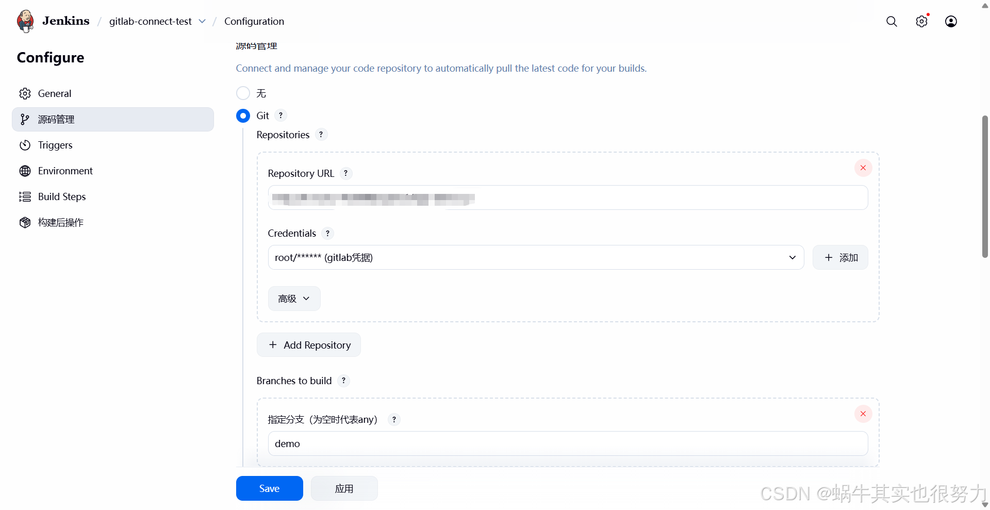The height and width of the screenshot is (510, 990).
Task: Remove the repository with red X
Action: click(x=863, y=168)
